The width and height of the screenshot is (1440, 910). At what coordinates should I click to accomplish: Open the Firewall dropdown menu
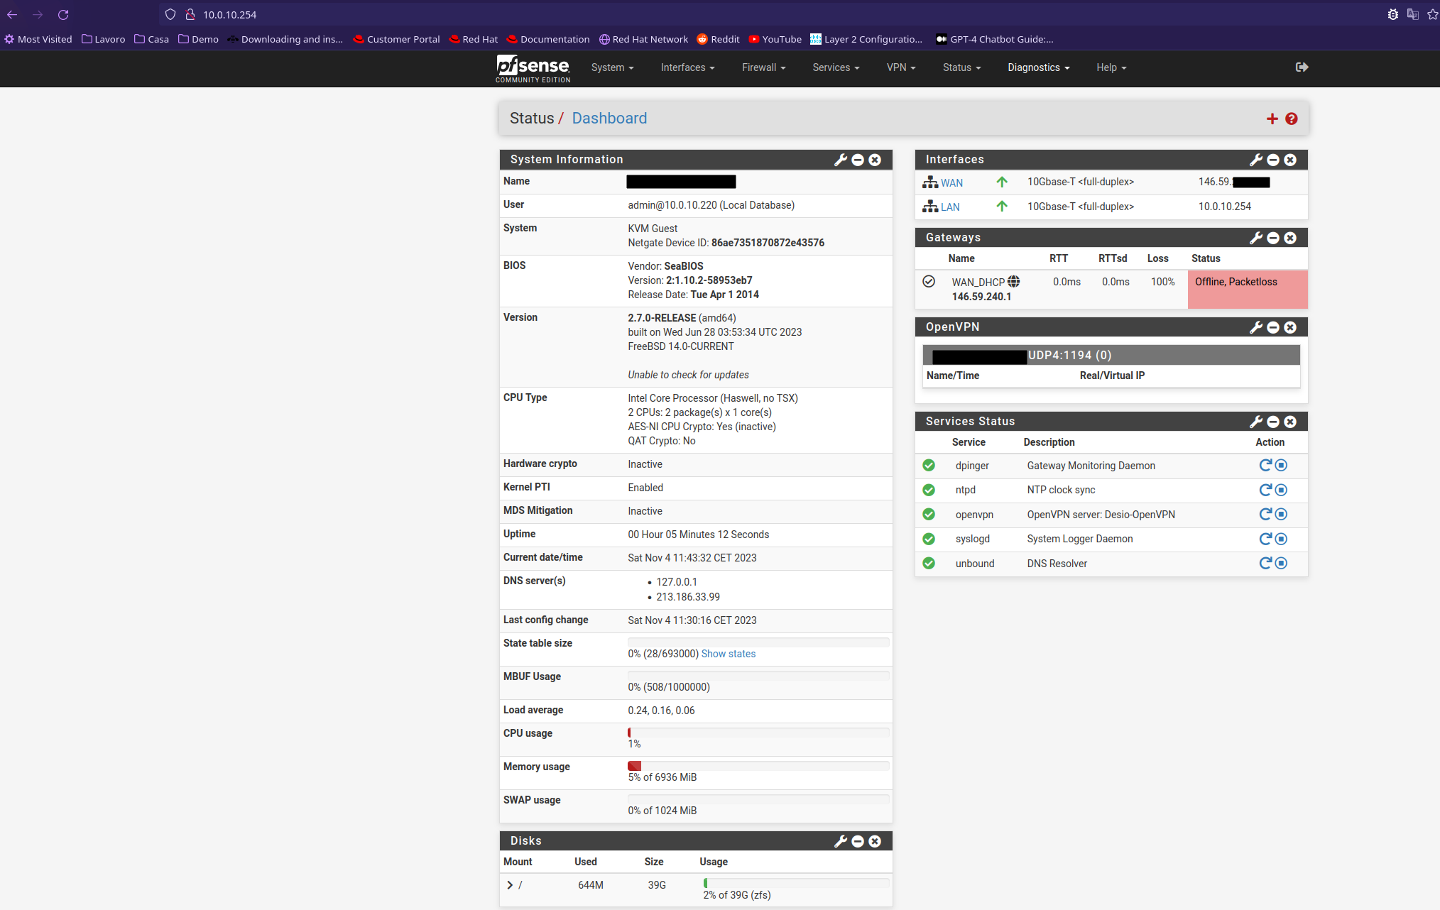tap(763, 67)
